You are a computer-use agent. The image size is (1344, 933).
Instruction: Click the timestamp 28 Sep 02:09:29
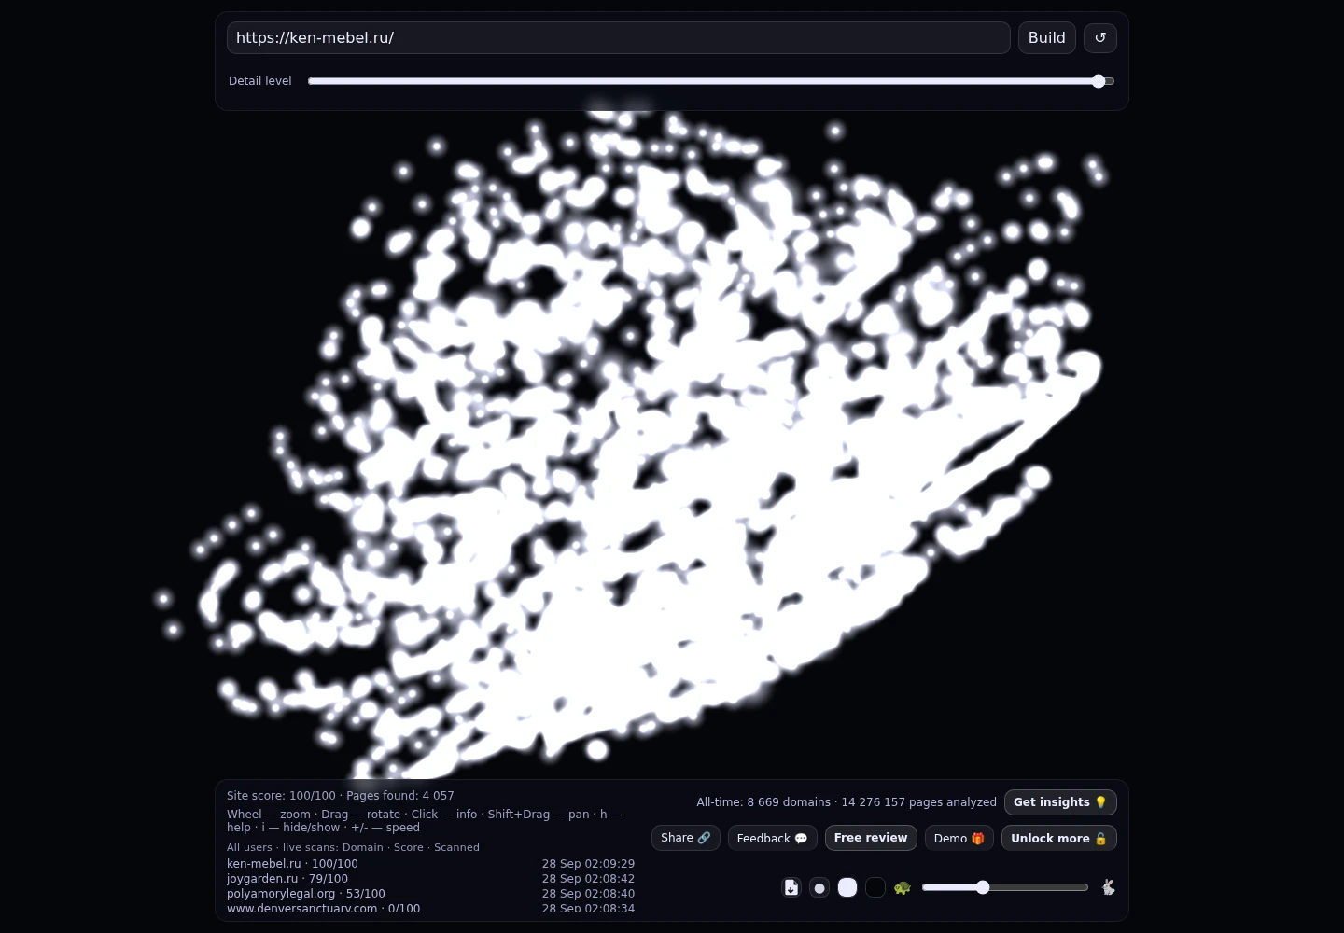coord(588,864)
